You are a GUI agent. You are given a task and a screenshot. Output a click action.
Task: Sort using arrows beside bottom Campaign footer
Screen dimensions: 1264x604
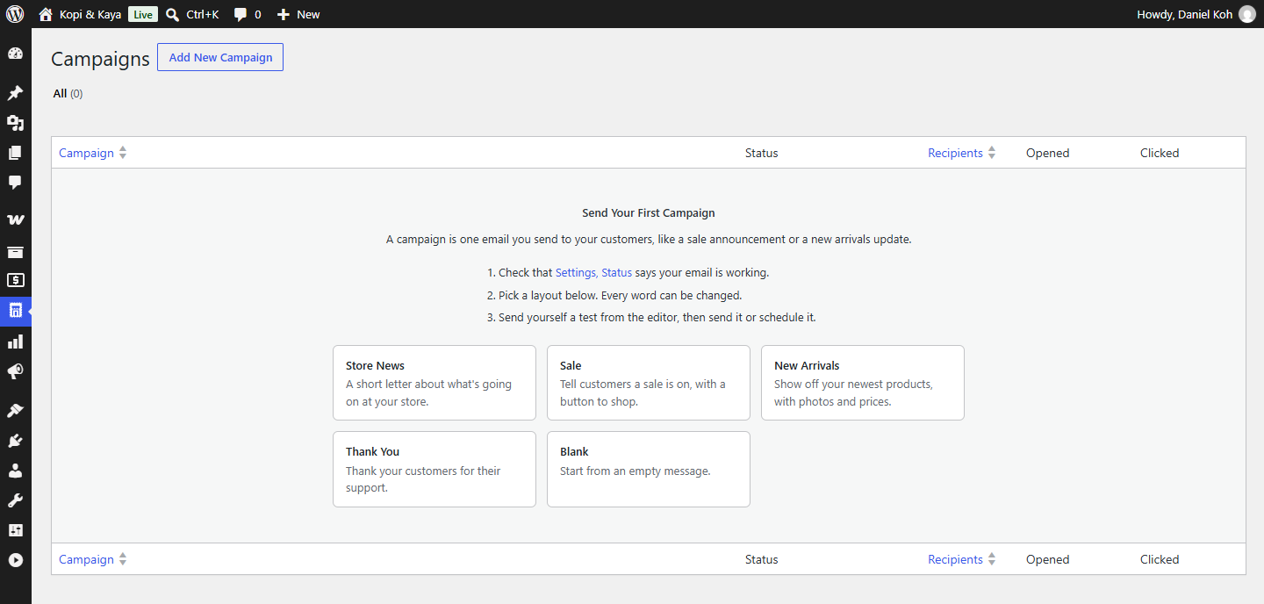[x=123, y=559]
